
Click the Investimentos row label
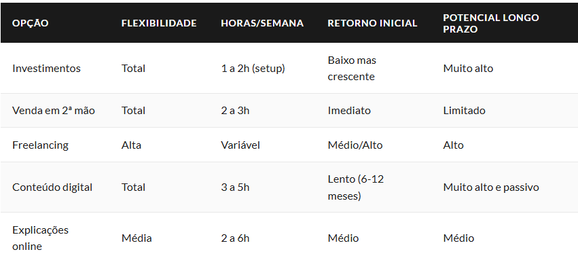46,69
